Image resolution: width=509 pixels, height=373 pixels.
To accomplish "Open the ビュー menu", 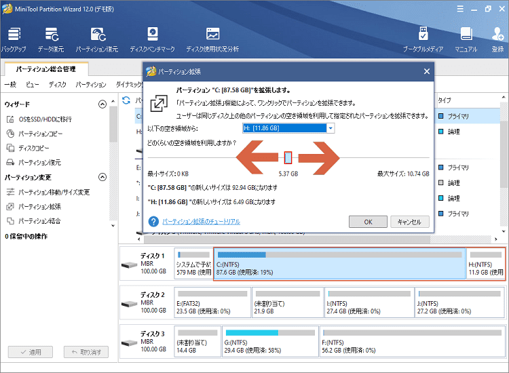I will pyautogui.click(x=32, y=85).
